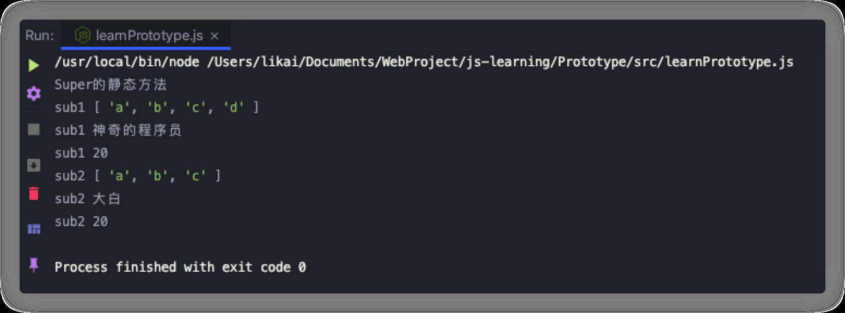Click the Node.js icon on learnPrototype.js tab
845x313 pixels.
click(x=82, y=36)
